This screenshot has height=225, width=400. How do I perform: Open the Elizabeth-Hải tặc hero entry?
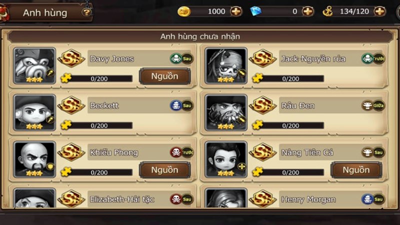103,198
